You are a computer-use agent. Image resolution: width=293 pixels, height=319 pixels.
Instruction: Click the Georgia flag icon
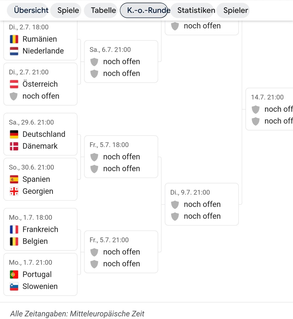pos(14,191)
